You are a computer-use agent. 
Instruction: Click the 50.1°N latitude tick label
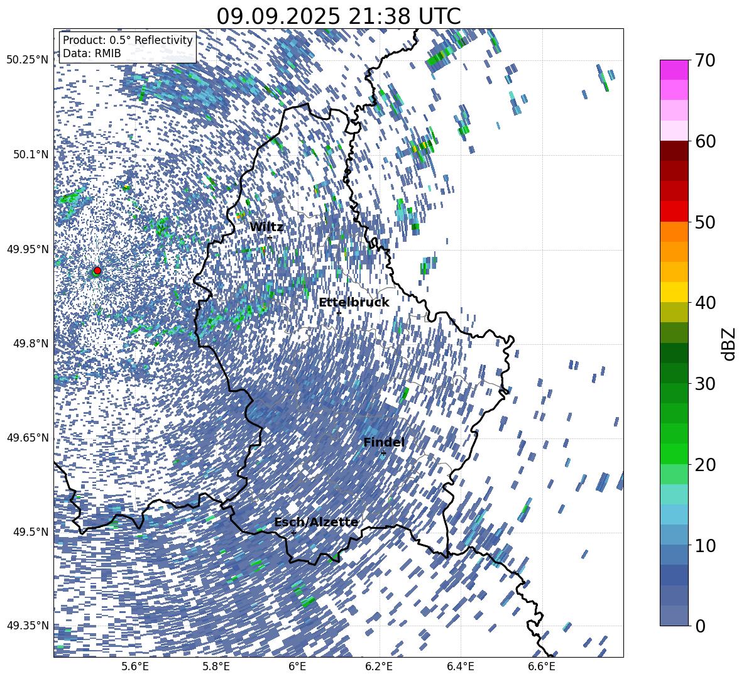(x=31, y=155)
